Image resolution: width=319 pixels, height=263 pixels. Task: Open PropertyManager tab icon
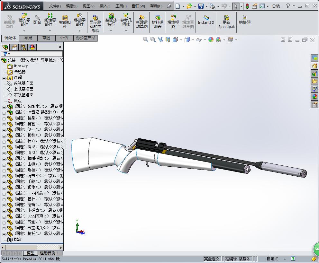(14, 47)
